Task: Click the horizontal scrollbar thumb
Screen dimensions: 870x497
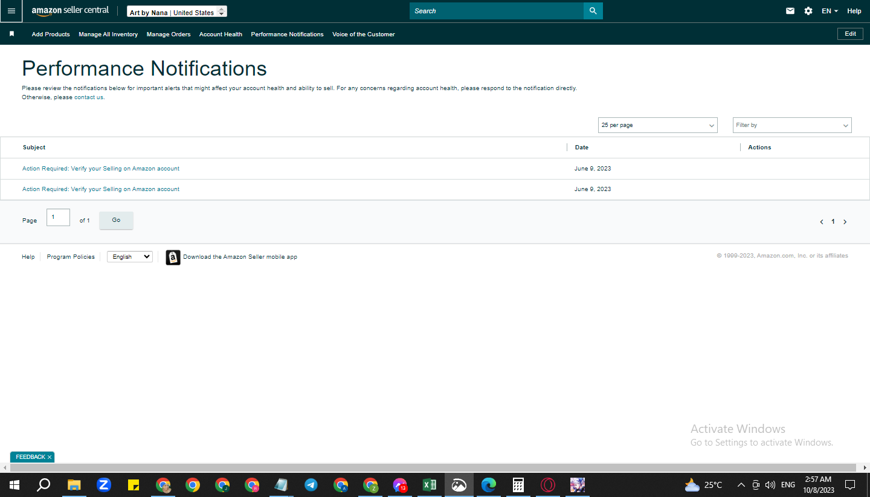Action: pos(434,468)
